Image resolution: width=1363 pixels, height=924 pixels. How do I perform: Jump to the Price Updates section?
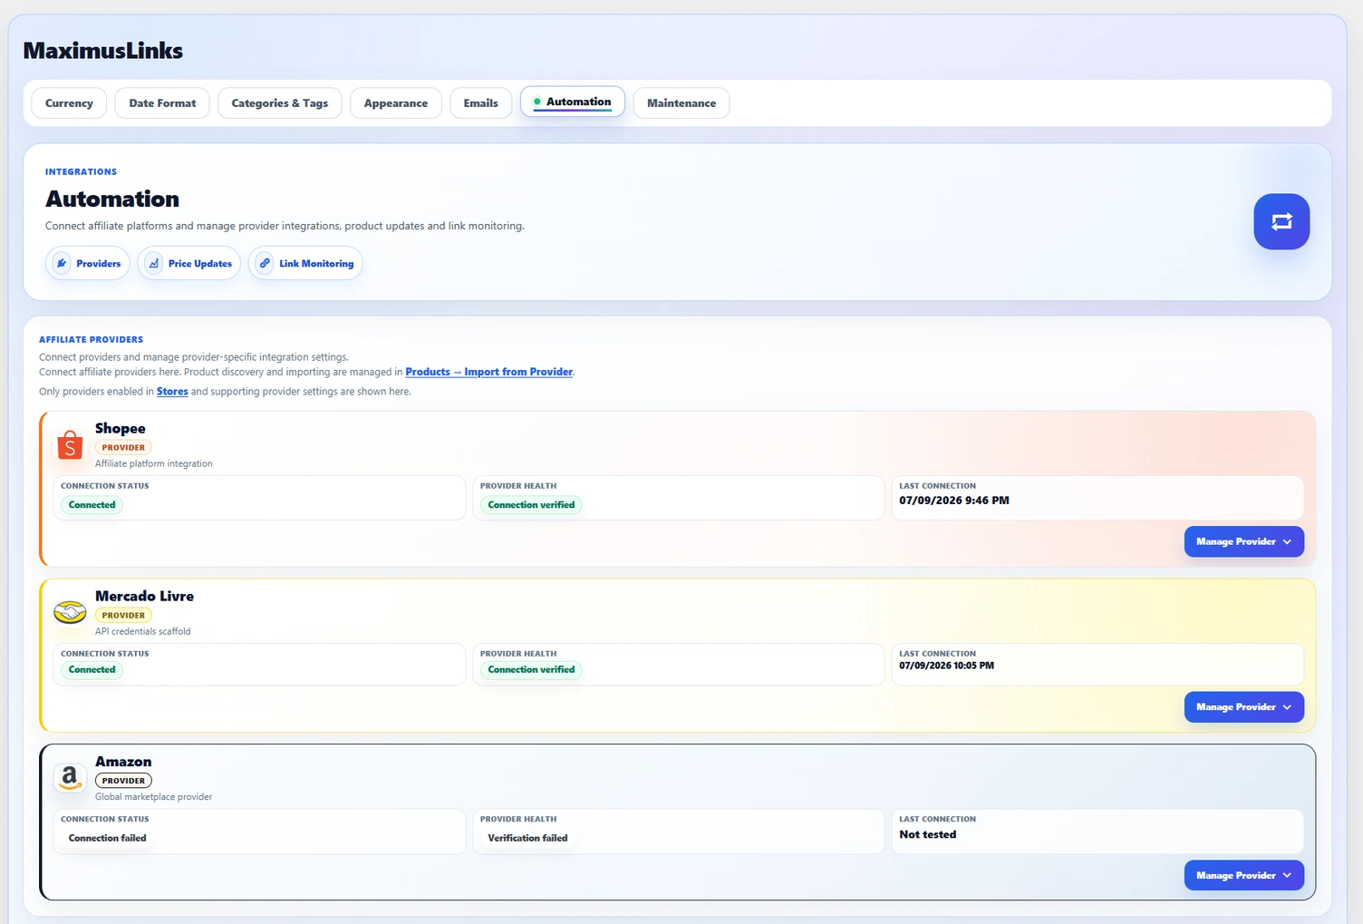click(x=188, y=263)
